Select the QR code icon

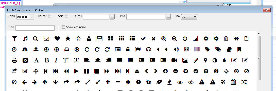pos(187,49)
